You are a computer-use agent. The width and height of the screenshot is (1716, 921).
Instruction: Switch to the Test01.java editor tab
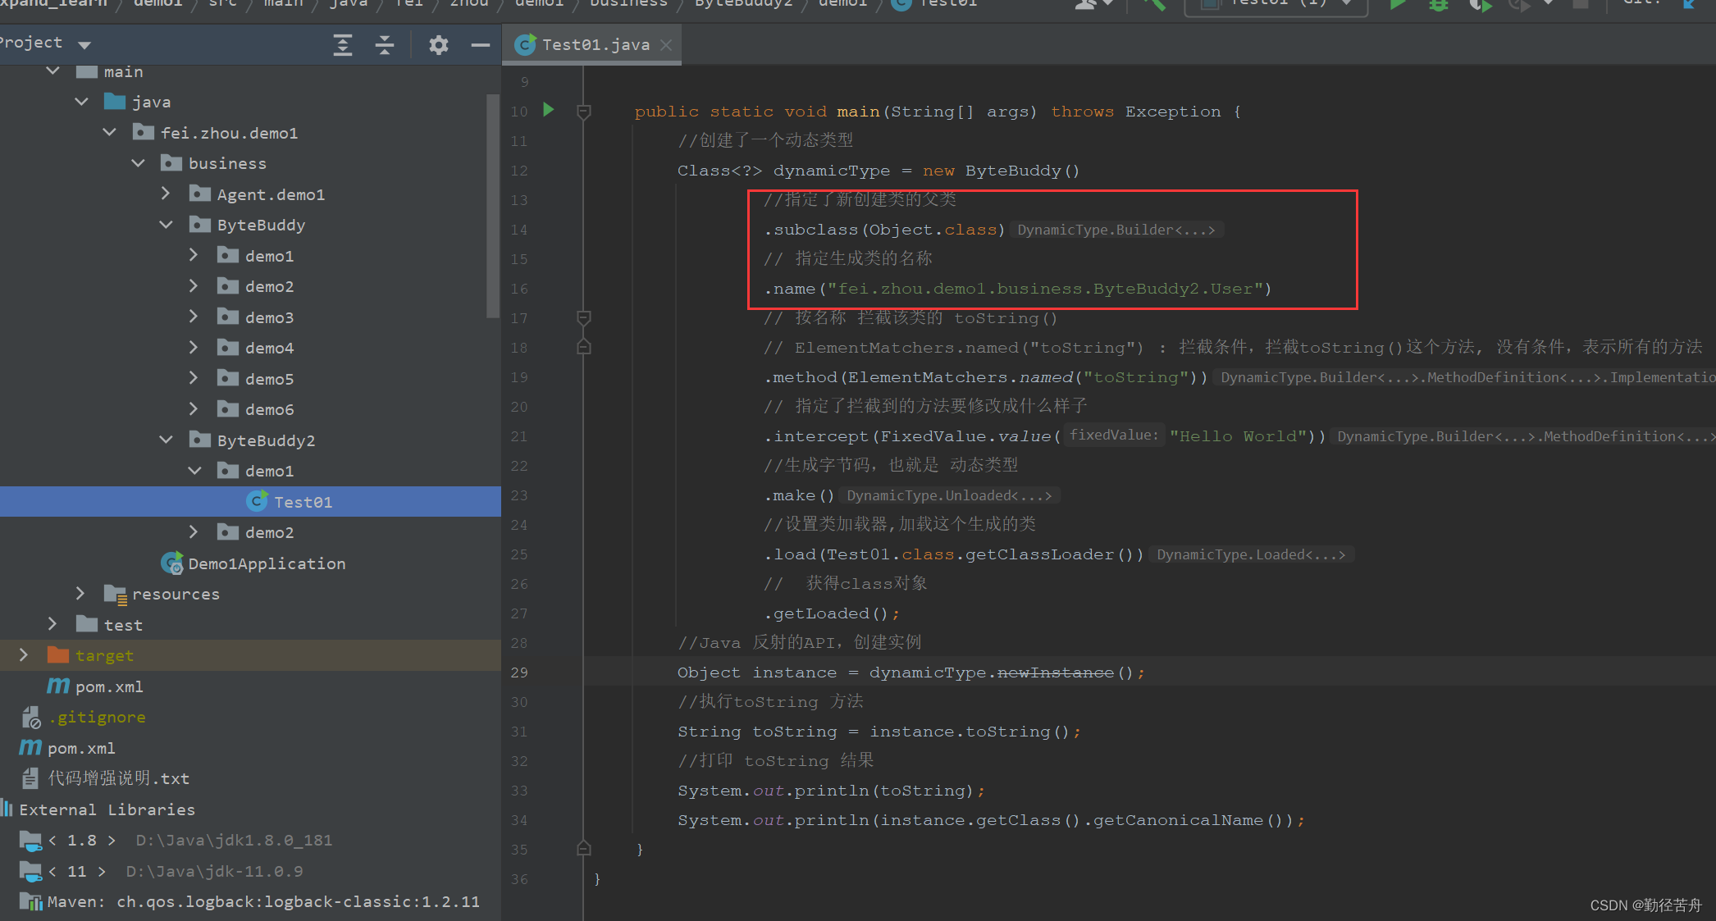coord(595,45)
